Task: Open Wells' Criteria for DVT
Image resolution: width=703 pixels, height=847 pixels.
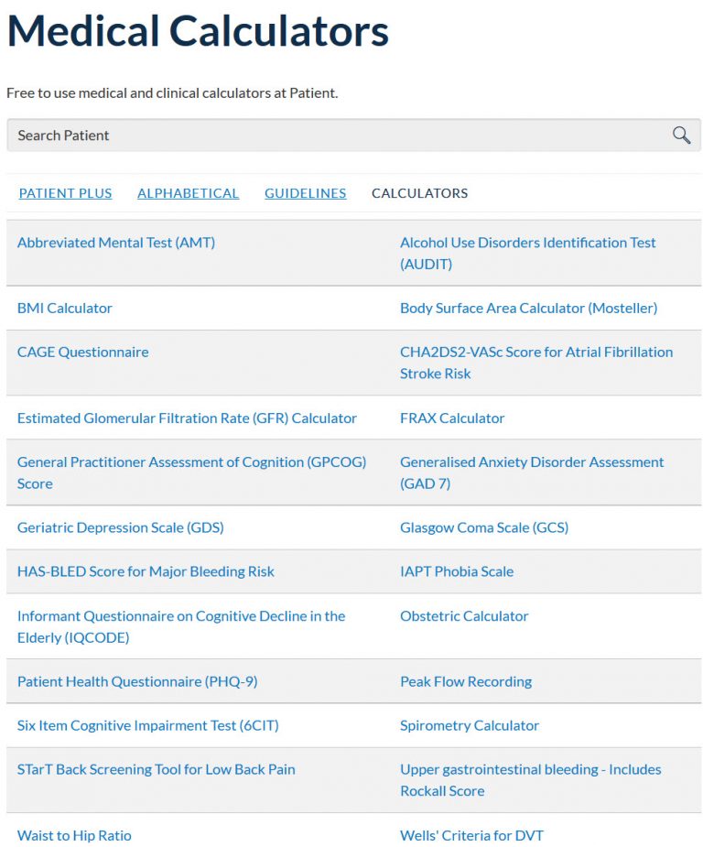Action: 471,835
